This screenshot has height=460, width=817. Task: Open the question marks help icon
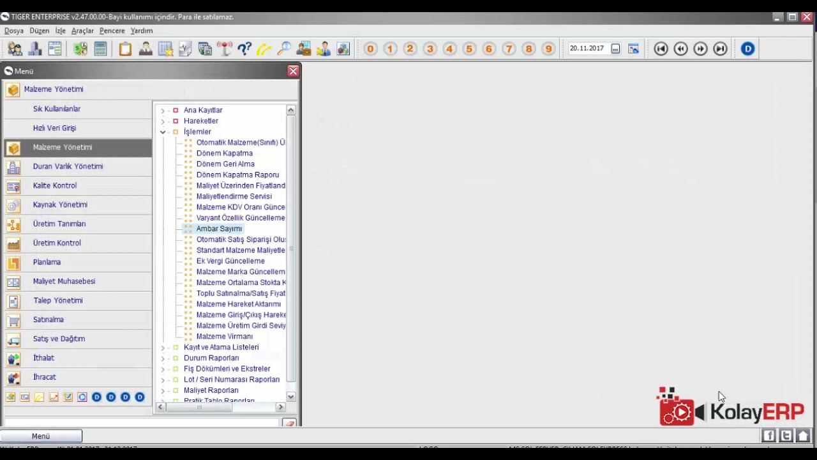pyautogui.click(x=244, y=49)
